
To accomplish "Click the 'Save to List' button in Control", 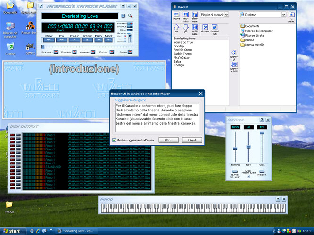I will (x=235, y=172).
